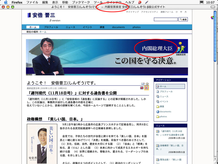Select the ニュース navigation tab
This screenshot has width=218, height=164.
pyautogui.click(x=70, y=27)
